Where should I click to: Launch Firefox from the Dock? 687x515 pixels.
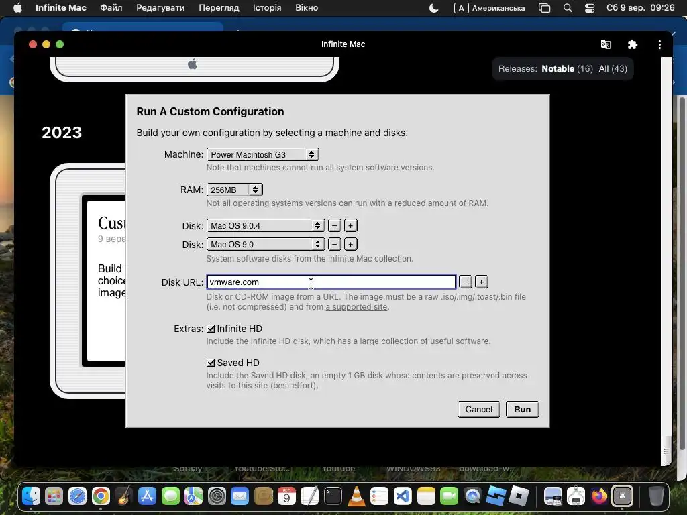click(599, 496)
